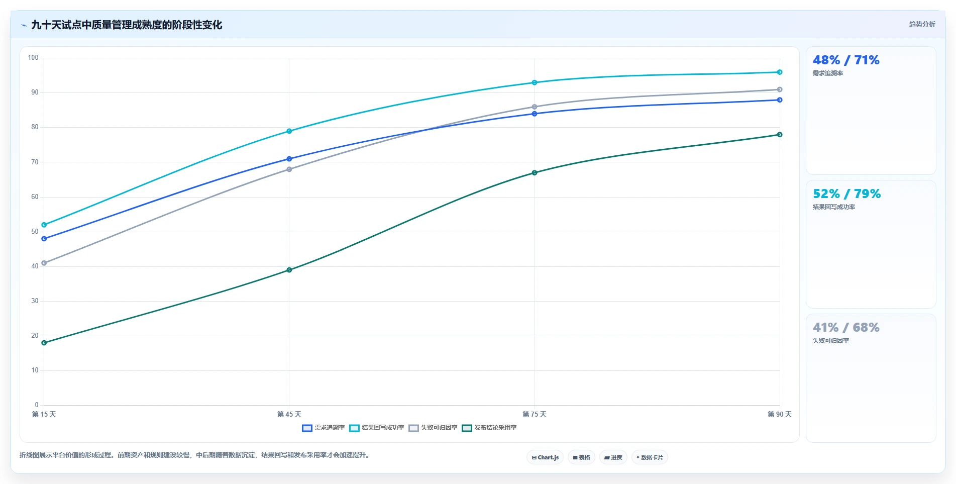The height and width of the screenshot is (484, 956).
Task: Click the 0 y-axis tick label
Action: pos(37,405)
